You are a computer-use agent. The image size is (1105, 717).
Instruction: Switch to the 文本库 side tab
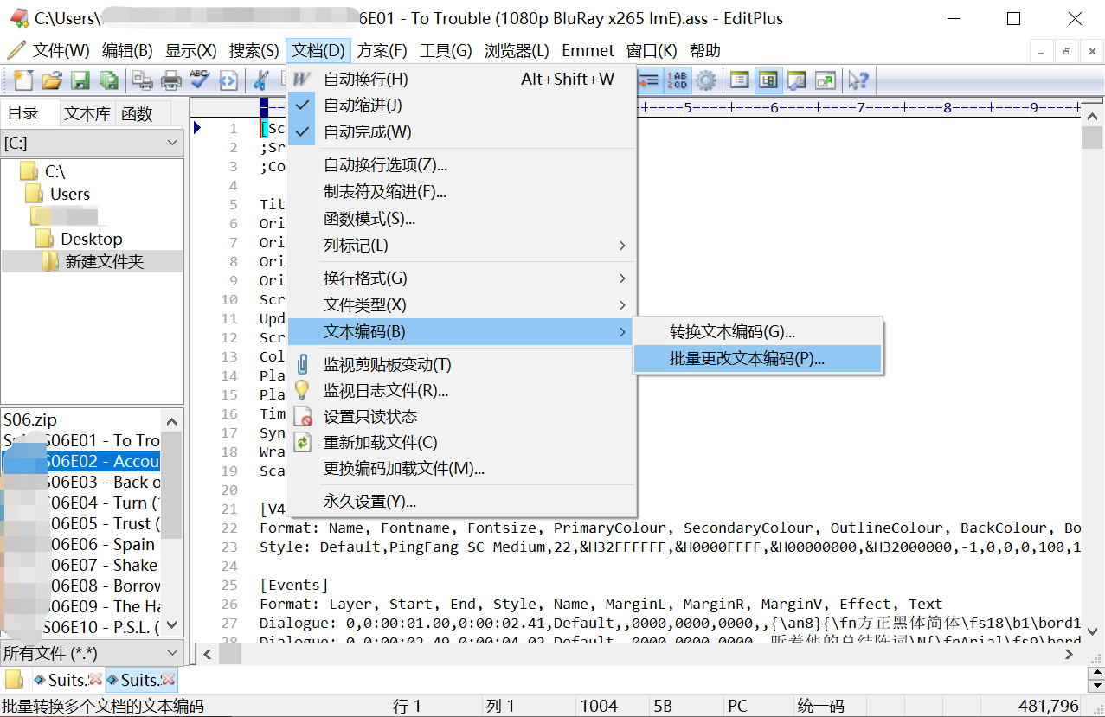87,113
